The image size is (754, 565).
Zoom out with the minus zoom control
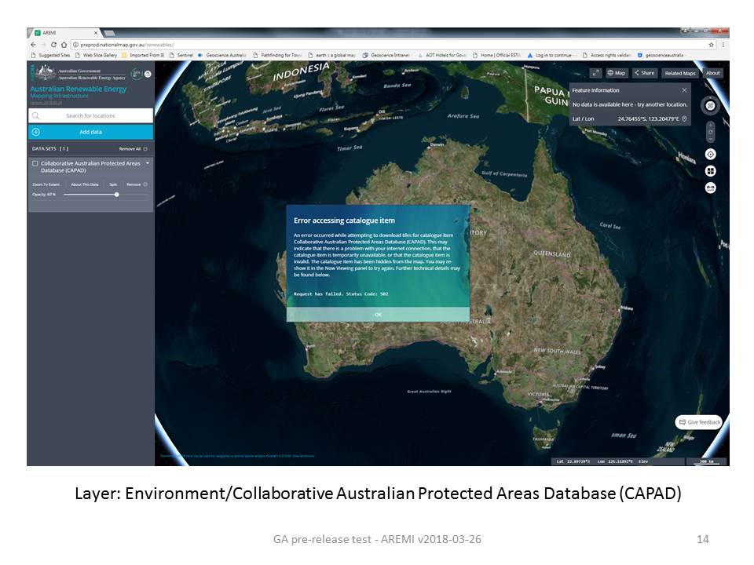pos(711,140)
